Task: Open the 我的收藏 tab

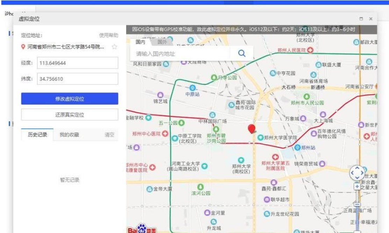Action: [x=69, y=135]
